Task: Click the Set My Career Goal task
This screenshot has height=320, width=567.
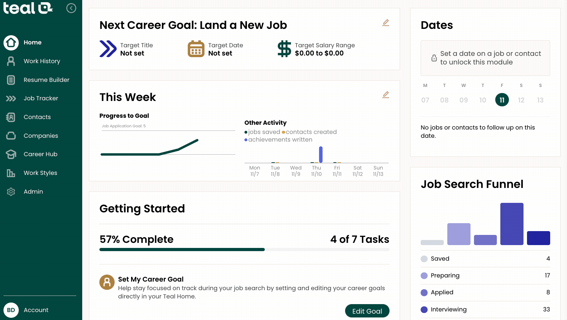Action: (150, 279)
